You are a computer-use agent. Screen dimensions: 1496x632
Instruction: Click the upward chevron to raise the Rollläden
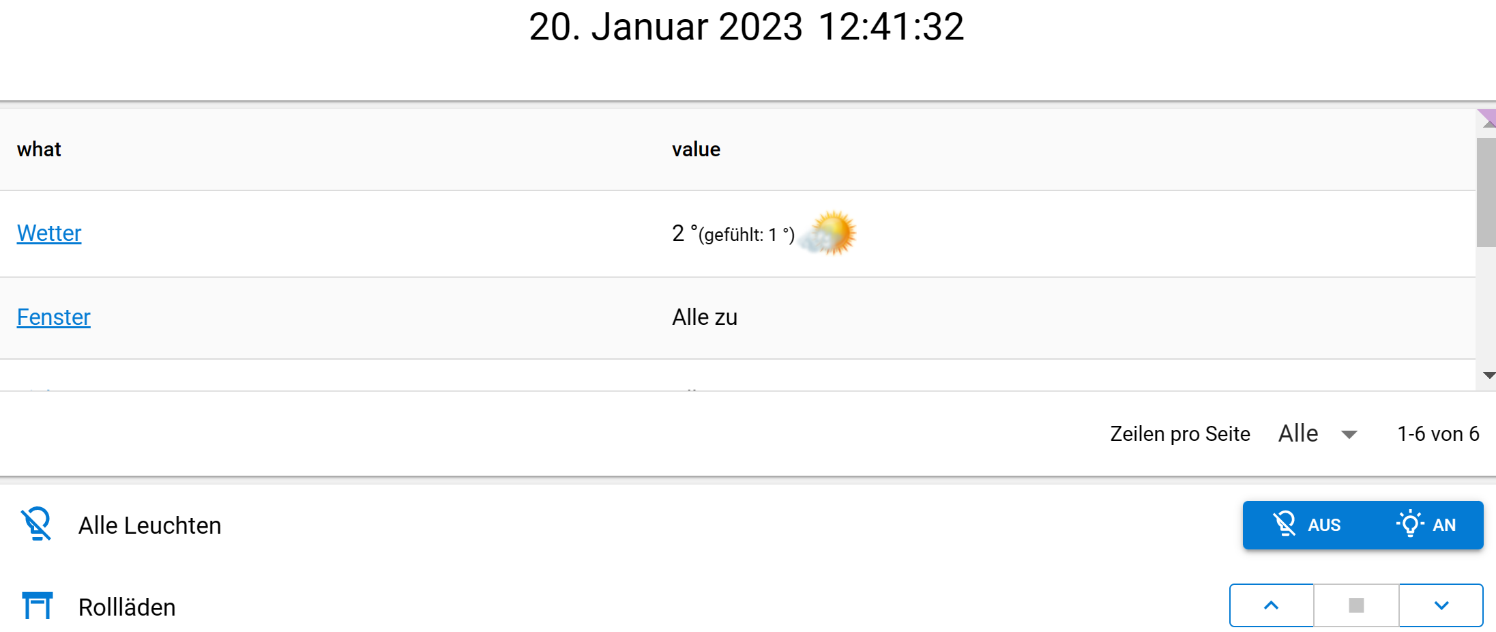1272,605
